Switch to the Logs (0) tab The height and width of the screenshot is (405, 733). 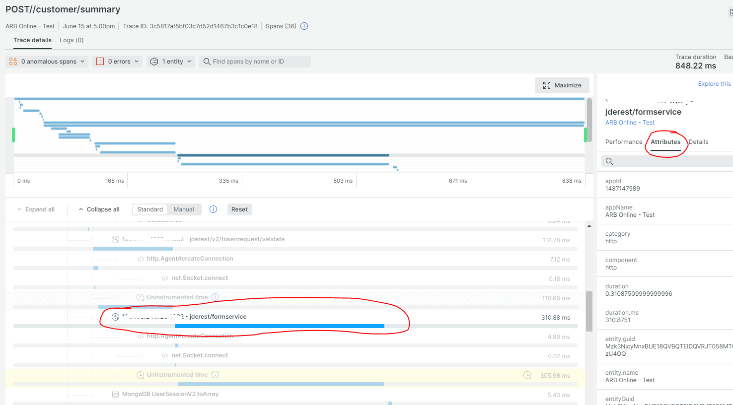click(72, 40)
